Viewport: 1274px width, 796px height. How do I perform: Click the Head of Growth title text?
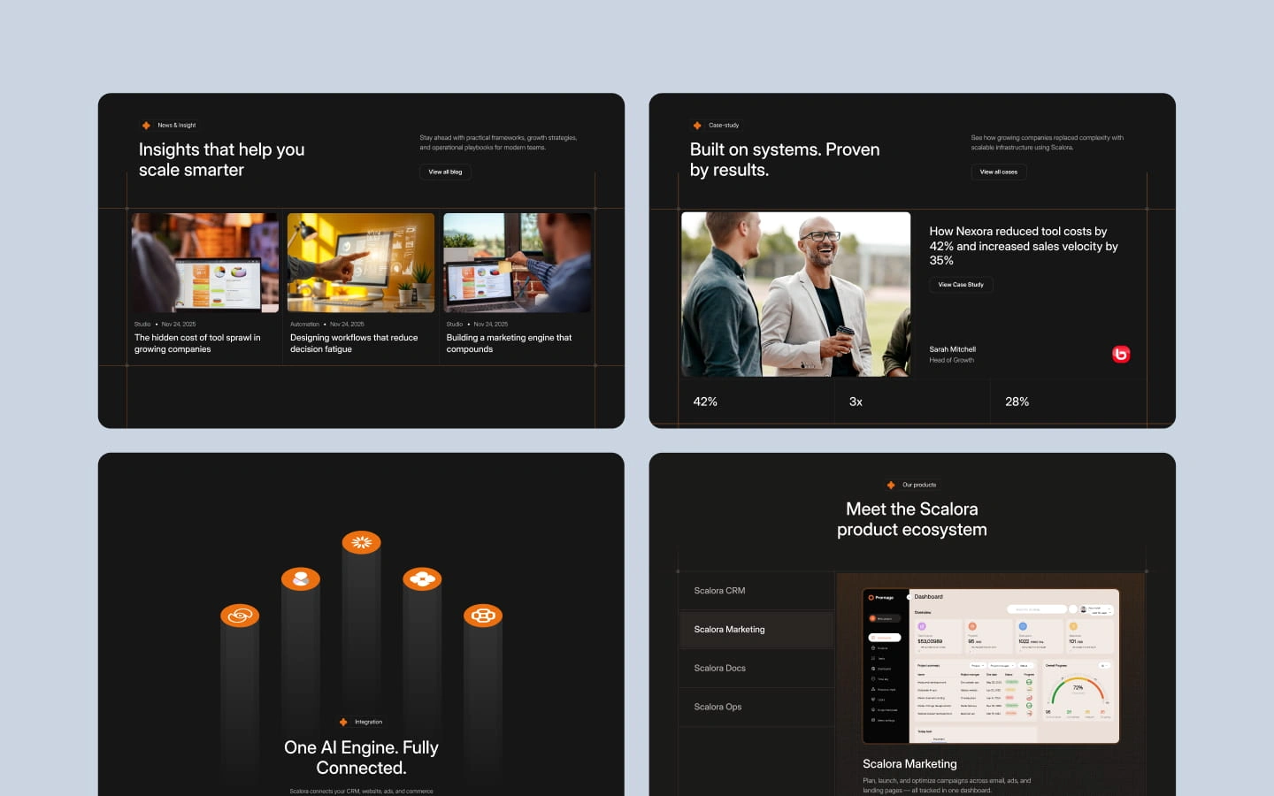[x=951, y=360]
